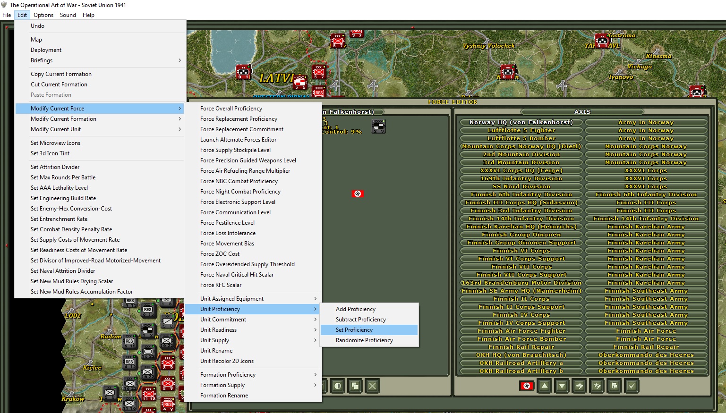Select Add Proficiency

(x=369, y=309)
